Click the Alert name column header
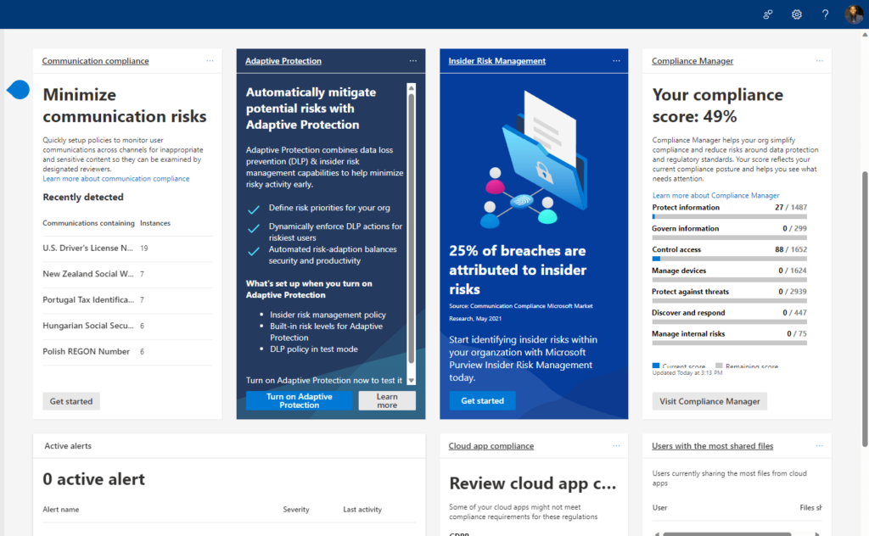 tap(61, 510)
